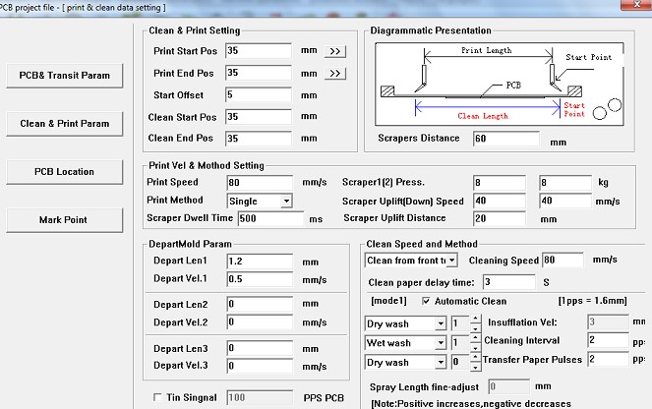Image resolution: width=652 pixels, height=409 pixels.
Task: Open the Mark Point settings
Action: point(64,219)
